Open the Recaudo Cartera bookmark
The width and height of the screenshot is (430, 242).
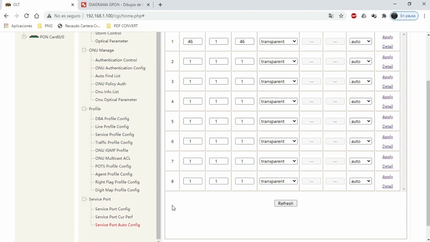click(x=79, y=26)
